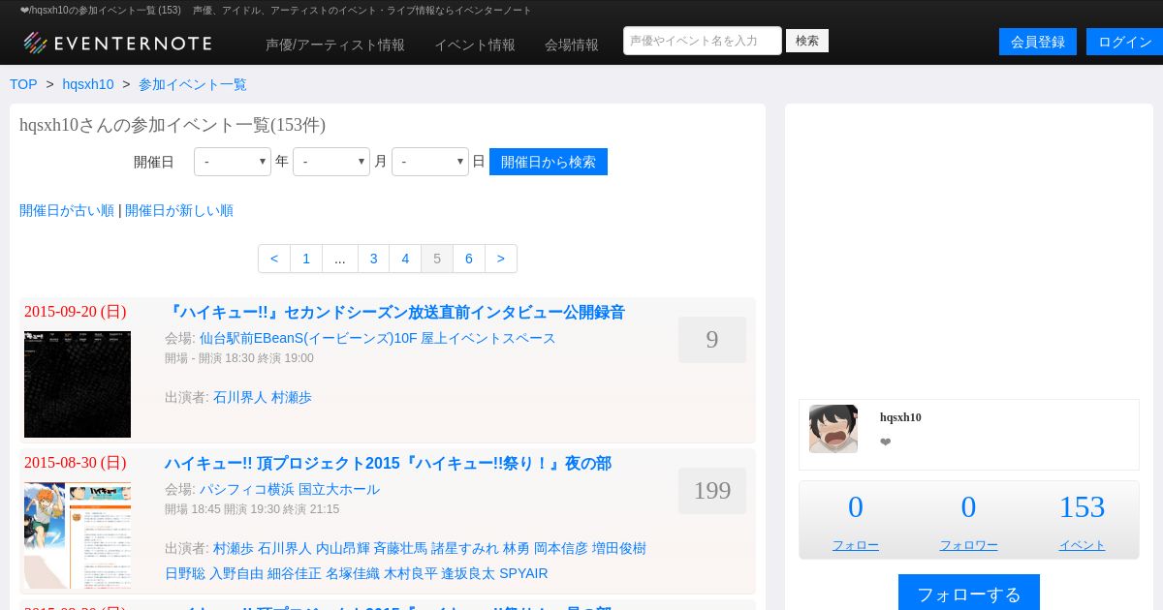
Task: Go to pagination page 6
Action: (x=469, y=259)
